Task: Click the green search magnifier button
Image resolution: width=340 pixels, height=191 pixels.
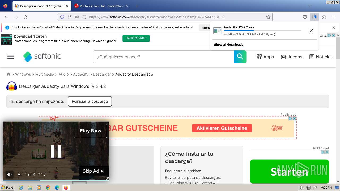Action: tap(240, 57)
